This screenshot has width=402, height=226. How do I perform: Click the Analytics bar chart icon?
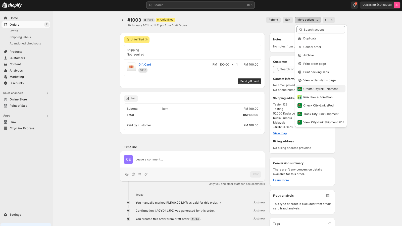tap(6, 71)
